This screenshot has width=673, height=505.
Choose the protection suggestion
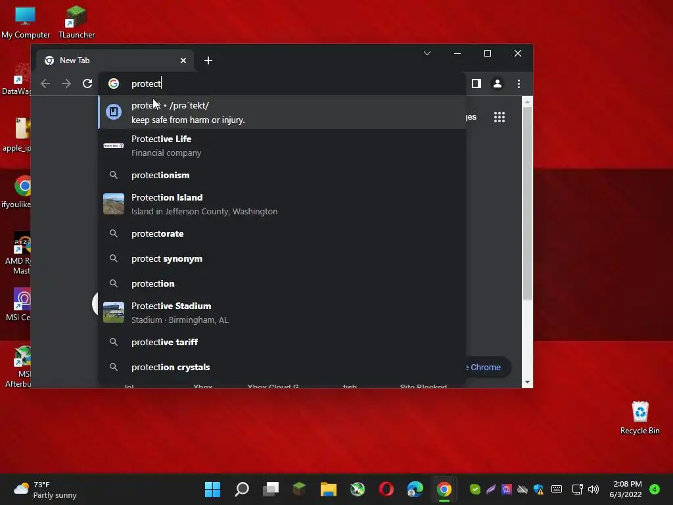pos(282,283)
